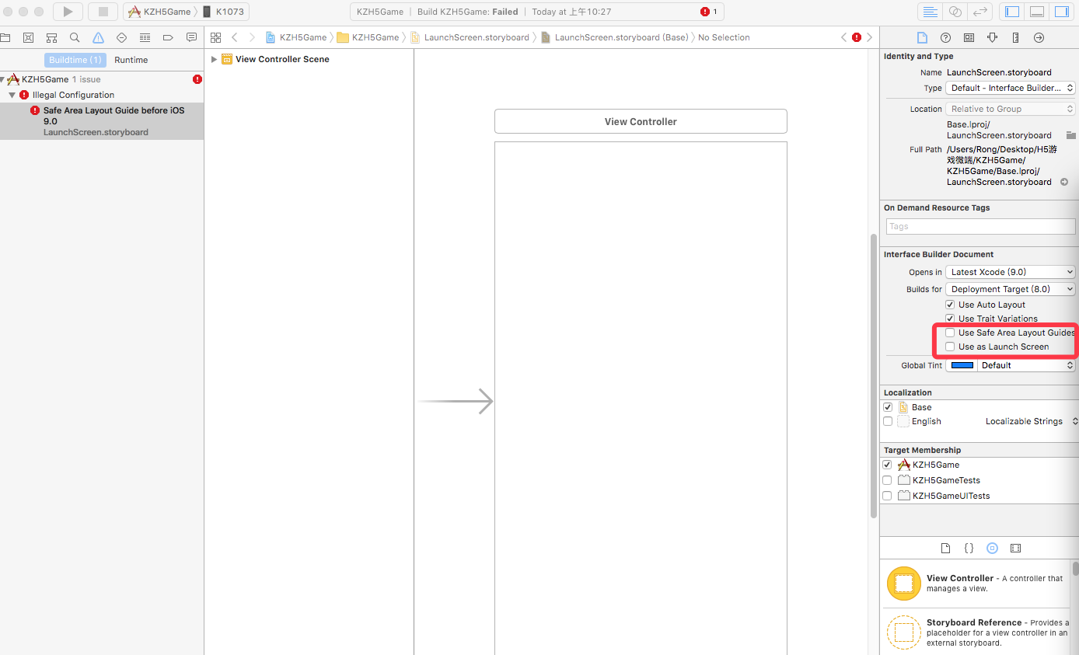The height and width of the screenshot is (655, 1079).
Task: Open the debug navigator icon
Action: click(x=145, y=37)
